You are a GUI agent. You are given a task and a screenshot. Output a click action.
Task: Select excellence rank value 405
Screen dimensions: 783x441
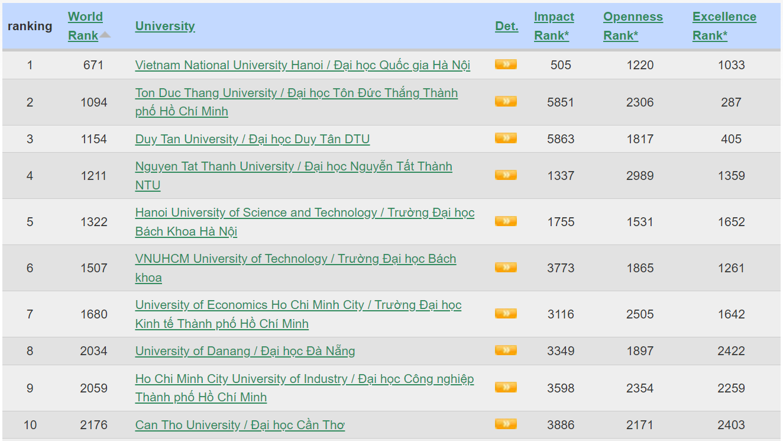coord(732,139)
